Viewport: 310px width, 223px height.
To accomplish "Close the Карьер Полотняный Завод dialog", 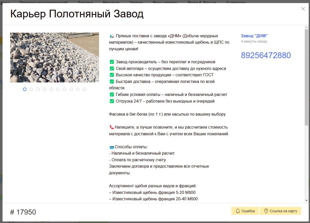I will (x=303, y=9).
